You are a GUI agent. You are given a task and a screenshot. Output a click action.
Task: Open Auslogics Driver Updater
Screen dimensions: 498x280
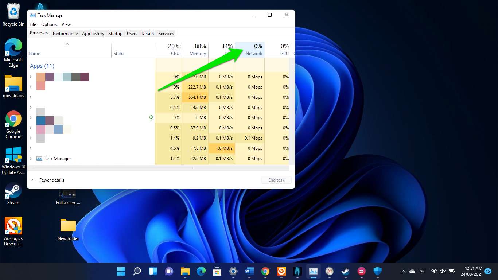pyautogui.click(x=13, y=225)
